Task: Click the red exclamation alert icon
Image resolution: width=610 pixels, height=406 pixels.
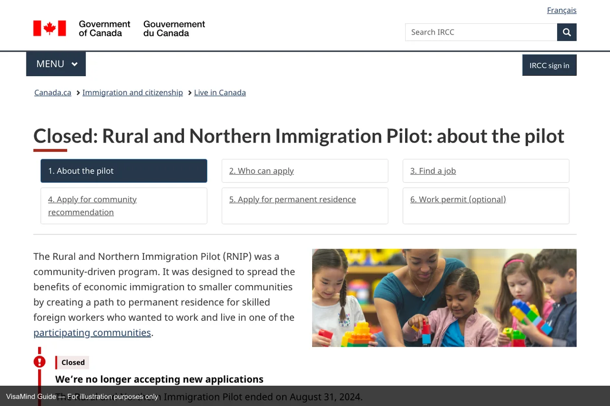Action: [40, 361]
